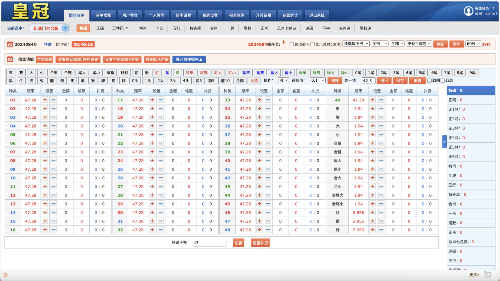The image size is (500, 281).
Task: Click the calendar icon beside 2024084期
Action: point(10,44)
